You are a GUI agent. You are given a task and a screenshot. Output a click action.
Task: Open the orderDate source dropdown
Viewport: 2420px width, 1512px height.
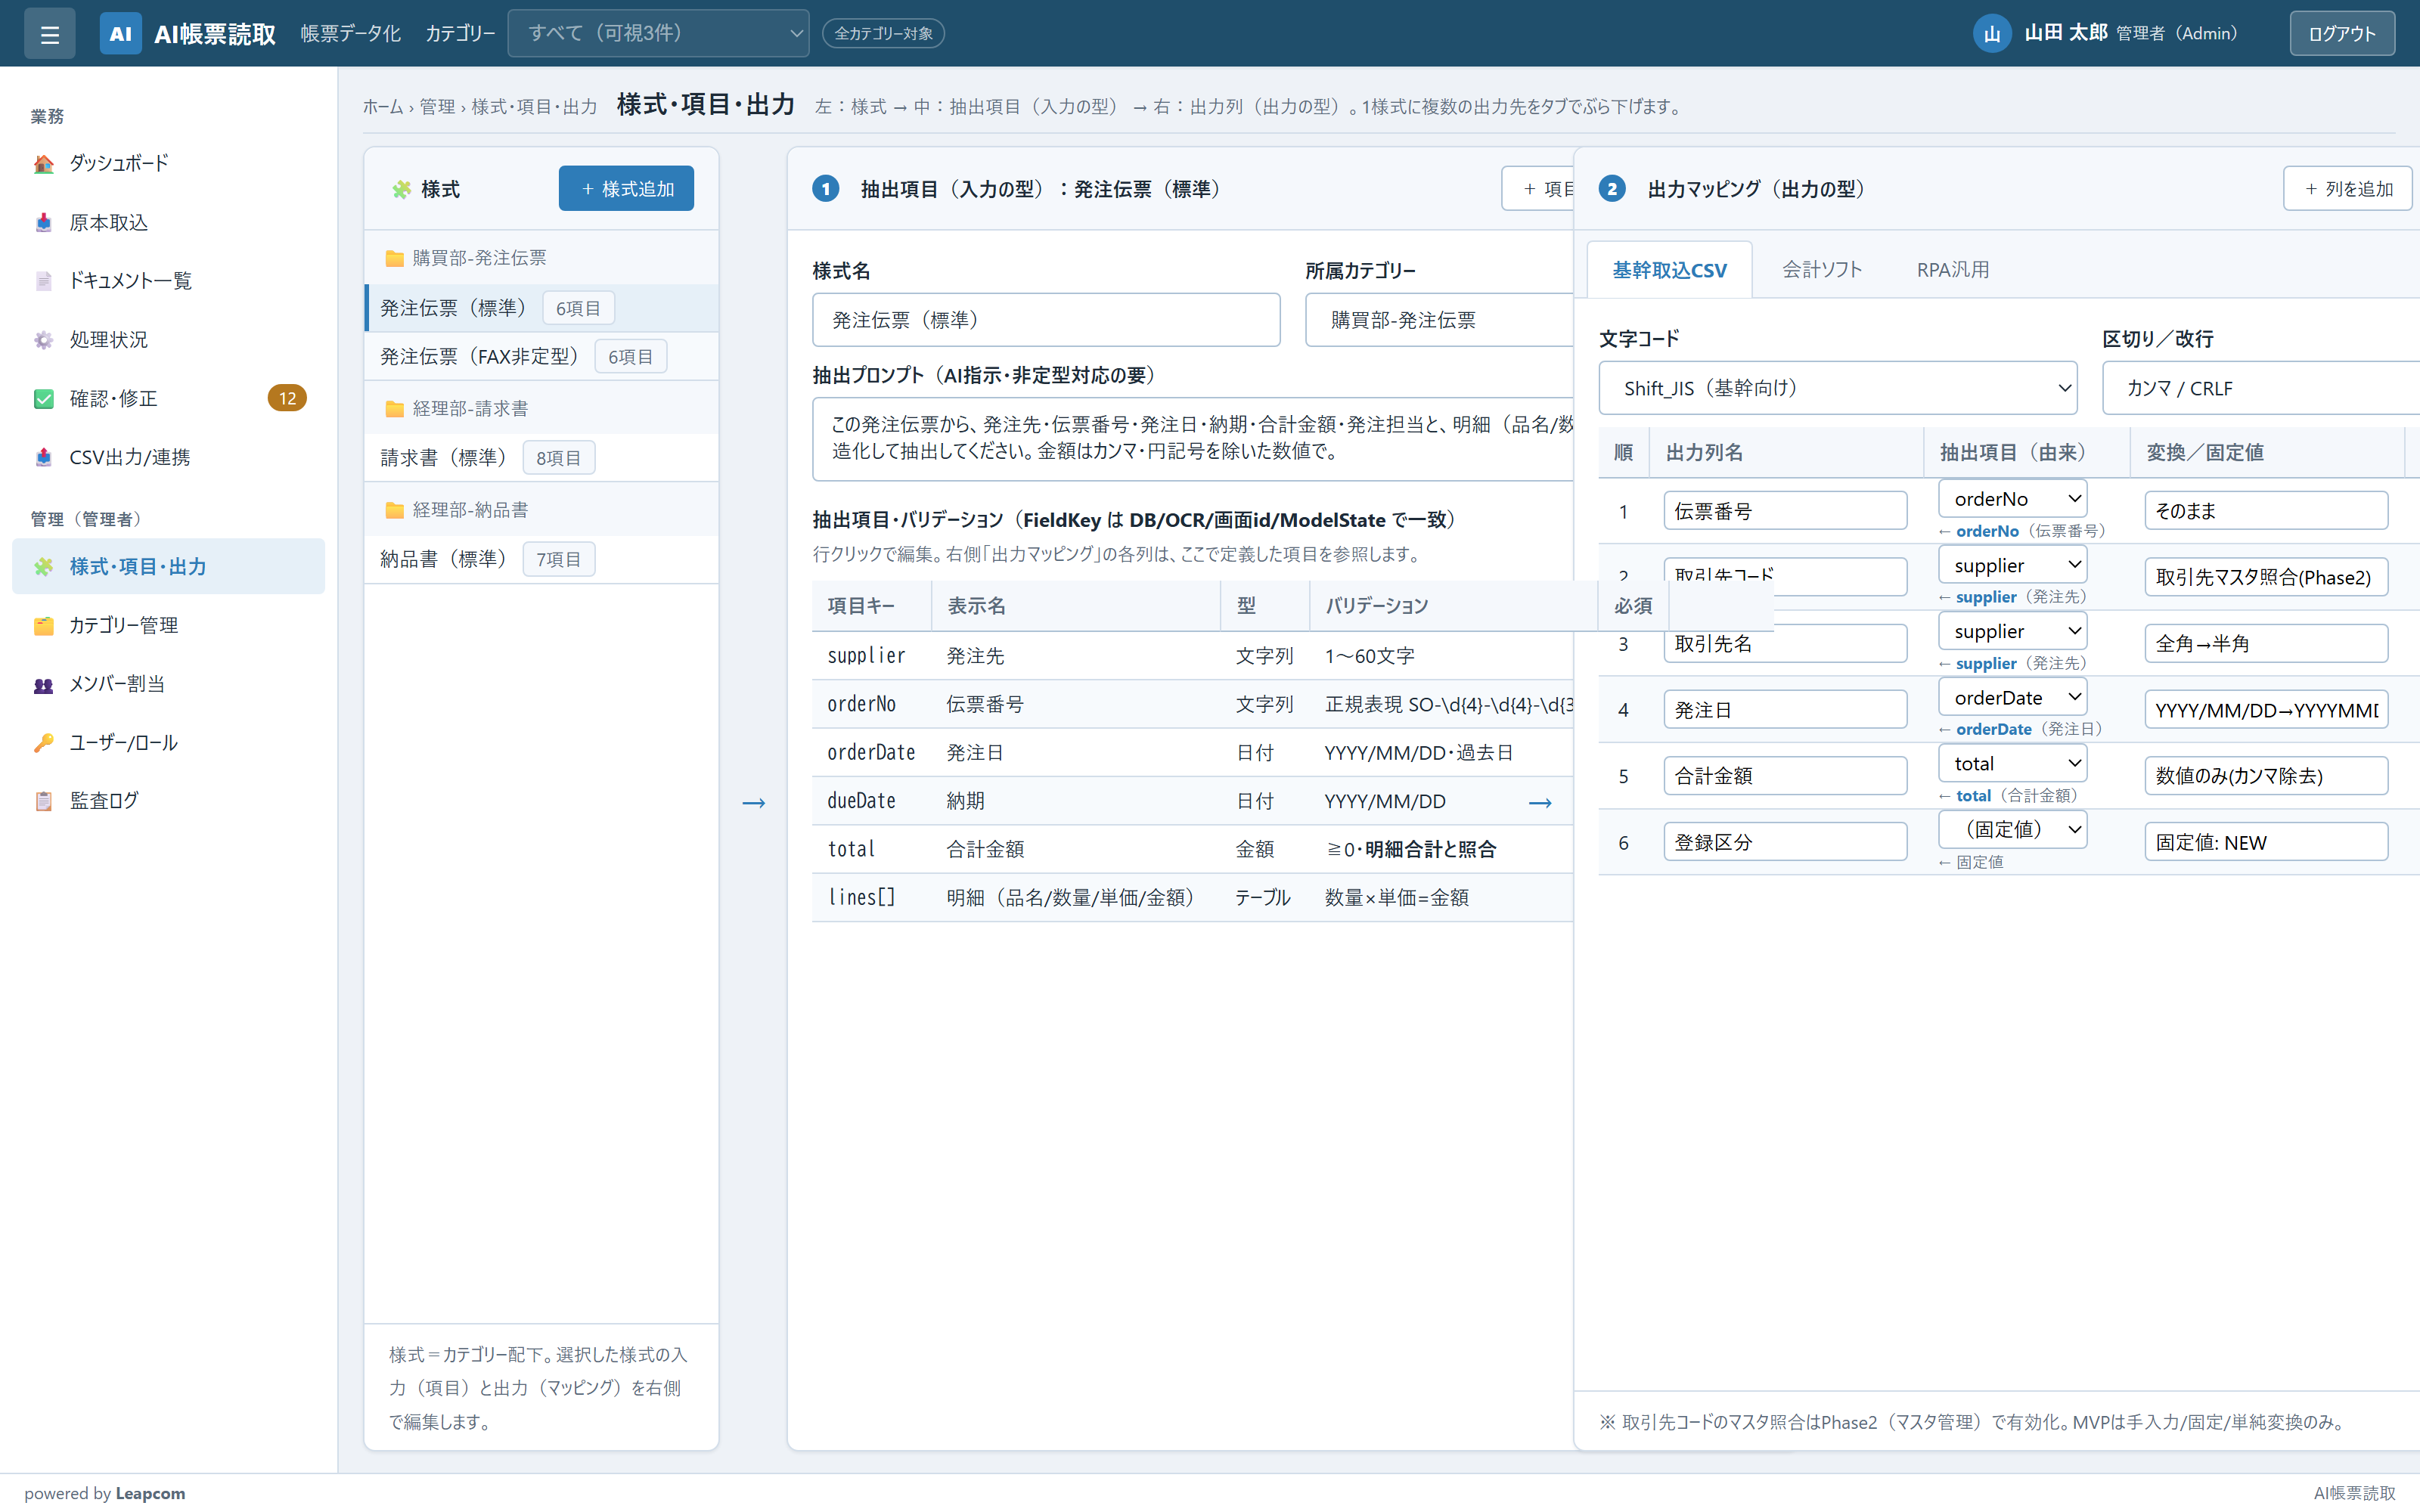pos(2012,698)
